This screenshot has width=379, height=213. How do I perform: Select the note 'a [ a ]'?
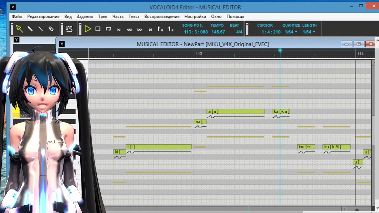tap(235, 112)
